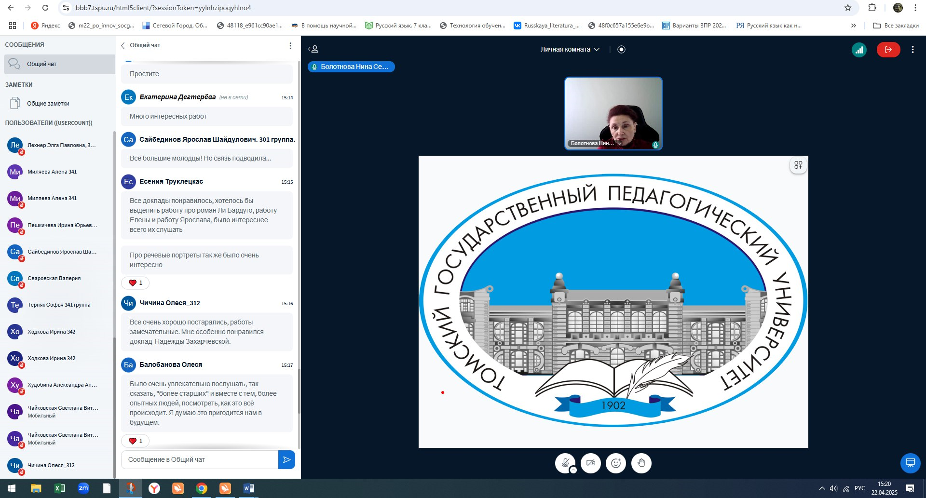Switch РУС keyboard language
926x498 pixels.
860,488
